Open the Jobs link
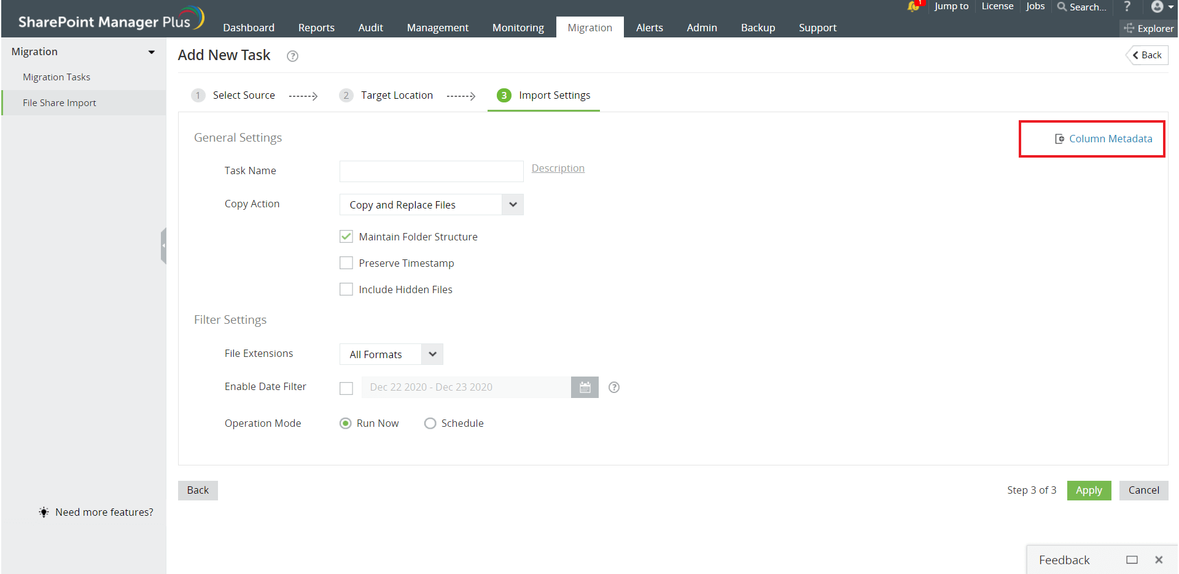 point(1035,6)
